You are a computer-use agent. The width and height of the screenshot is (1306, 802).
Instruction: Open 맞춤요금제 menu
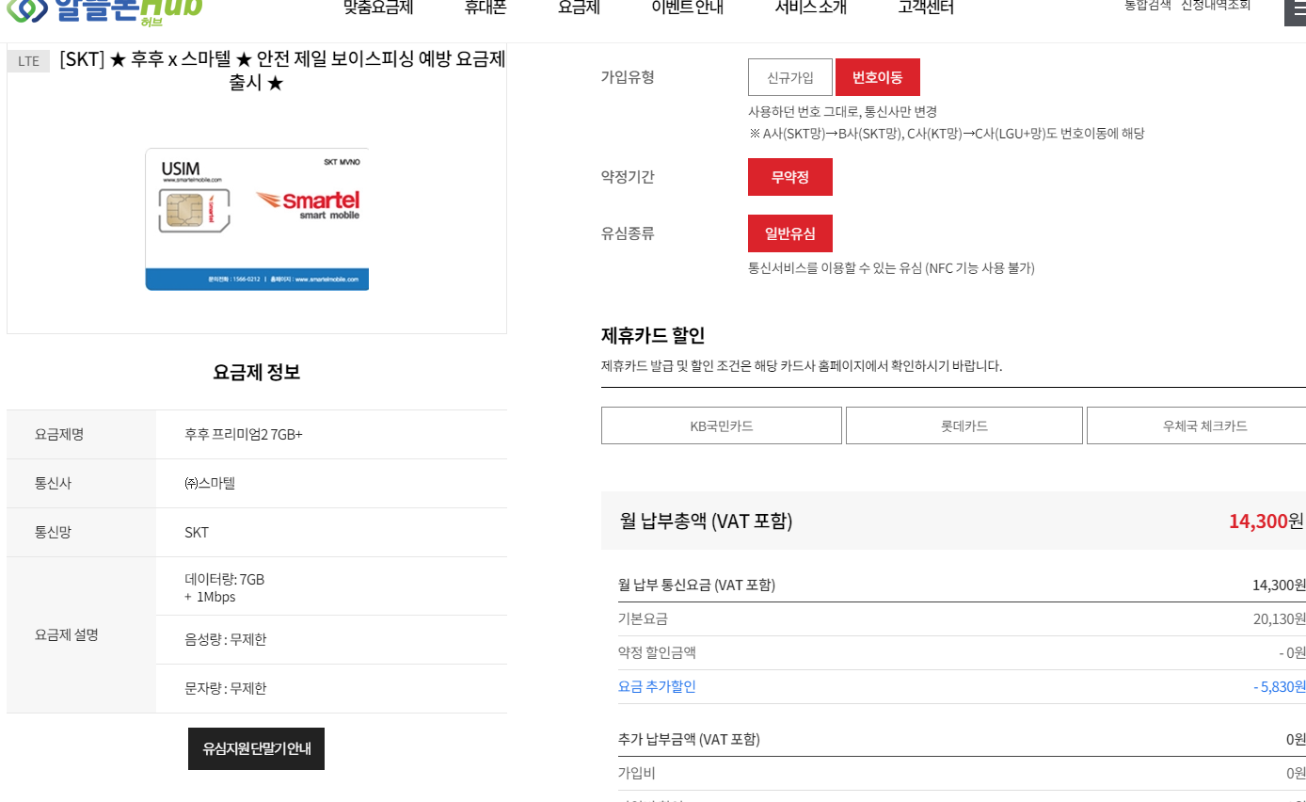378,8
